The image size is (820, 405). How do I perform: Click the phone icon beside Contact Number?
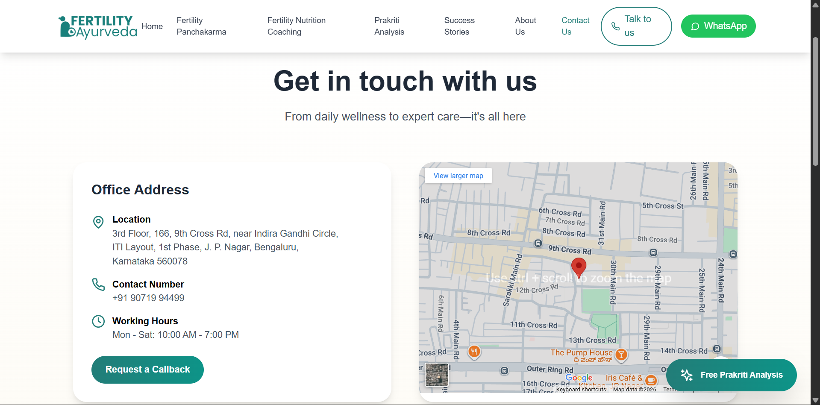[x=98, y=285]
